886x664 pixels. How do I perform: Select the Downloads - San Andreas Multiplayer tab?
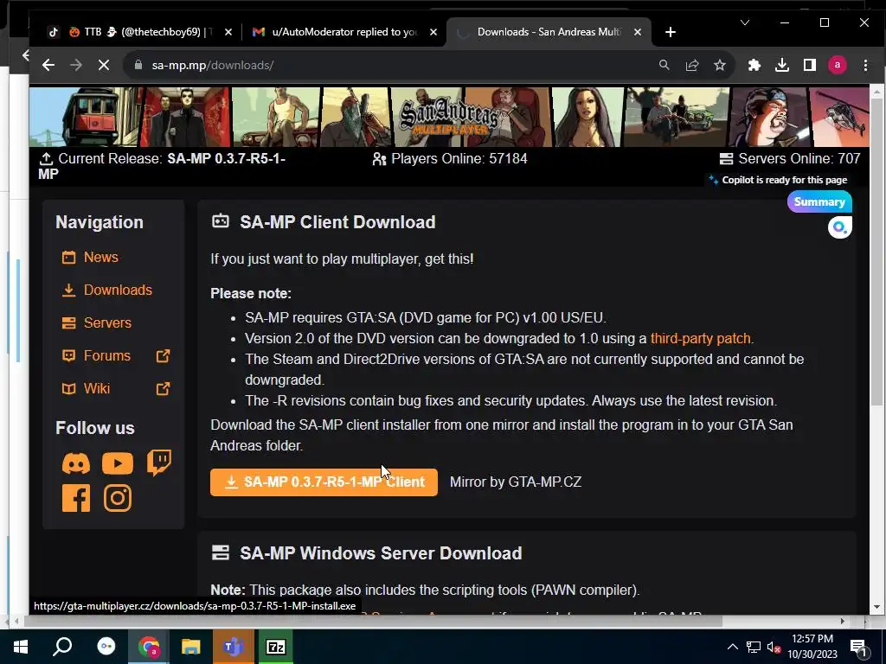548,32
